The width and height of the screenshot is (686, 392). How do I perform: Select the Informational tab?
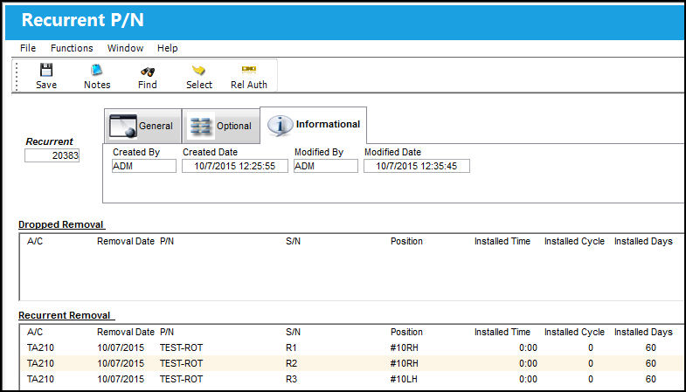[x=313, y=125]
